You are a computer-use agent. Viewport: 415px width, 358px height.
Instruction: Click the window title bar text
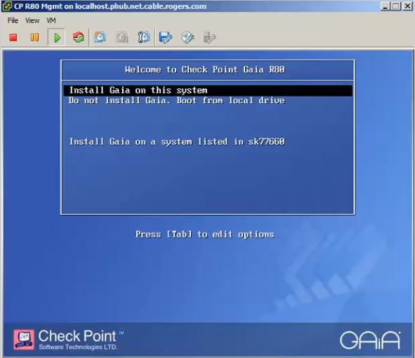click(110, 6)
